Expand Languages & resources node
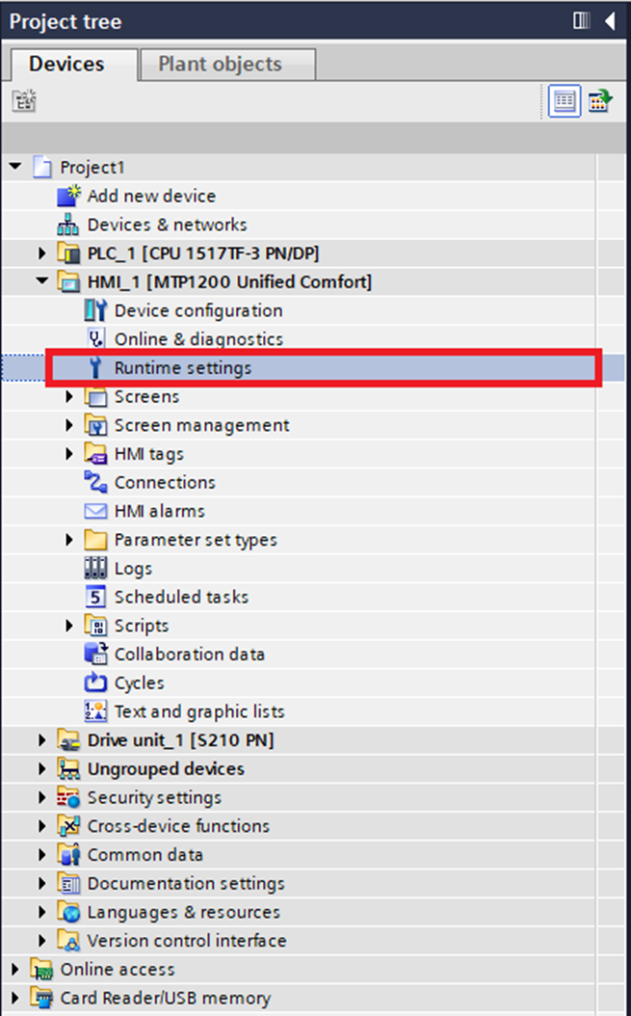 tap(42, 912)
